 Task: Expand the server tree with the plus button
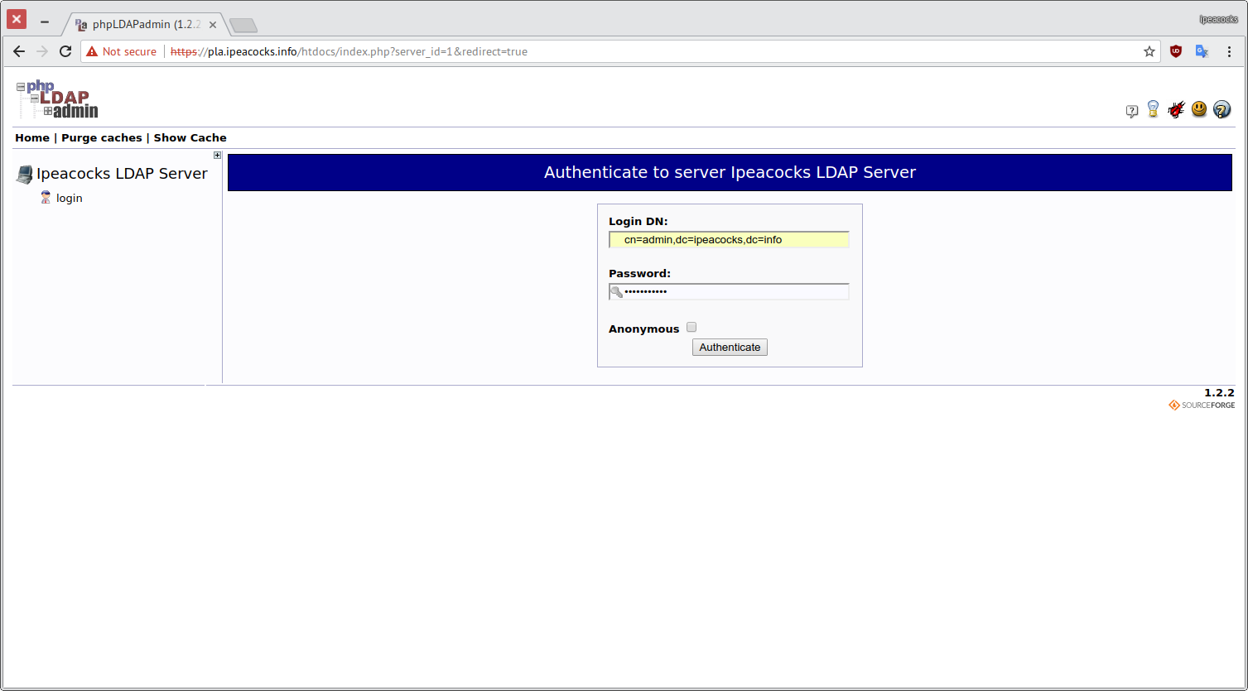pos(217,155)
